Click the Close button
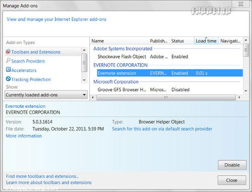252x192 pixels. pos(232,180)
